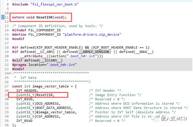Viewport: 193px width, 127px height.
Task: Click the WeChat logo in the watermark
Action: pos(155,118)
